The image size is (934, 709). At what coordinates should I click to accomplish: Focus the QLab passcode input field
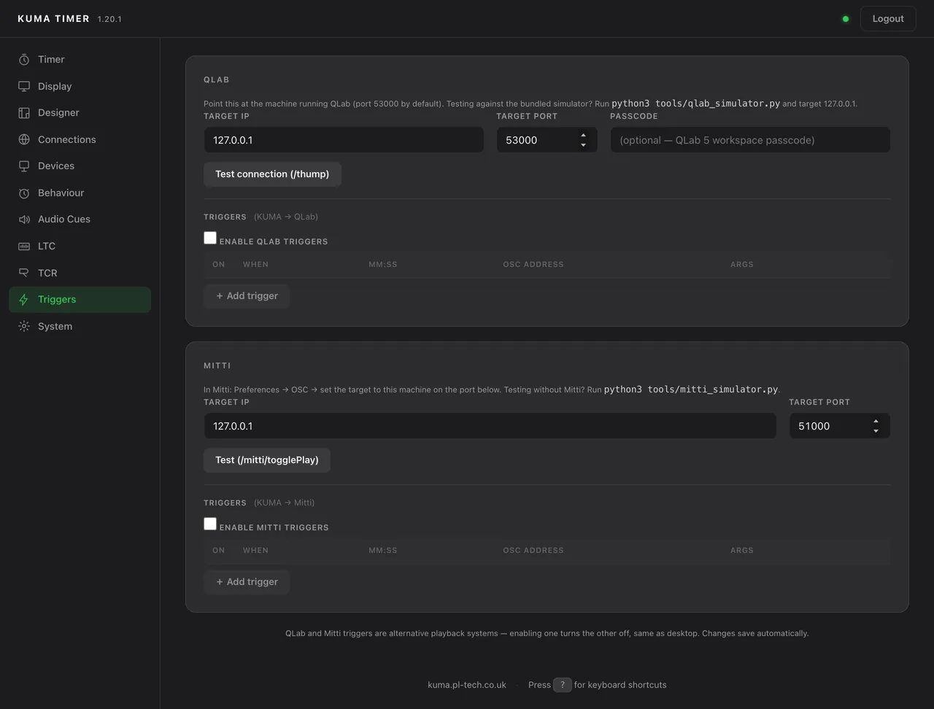[750, 140]
